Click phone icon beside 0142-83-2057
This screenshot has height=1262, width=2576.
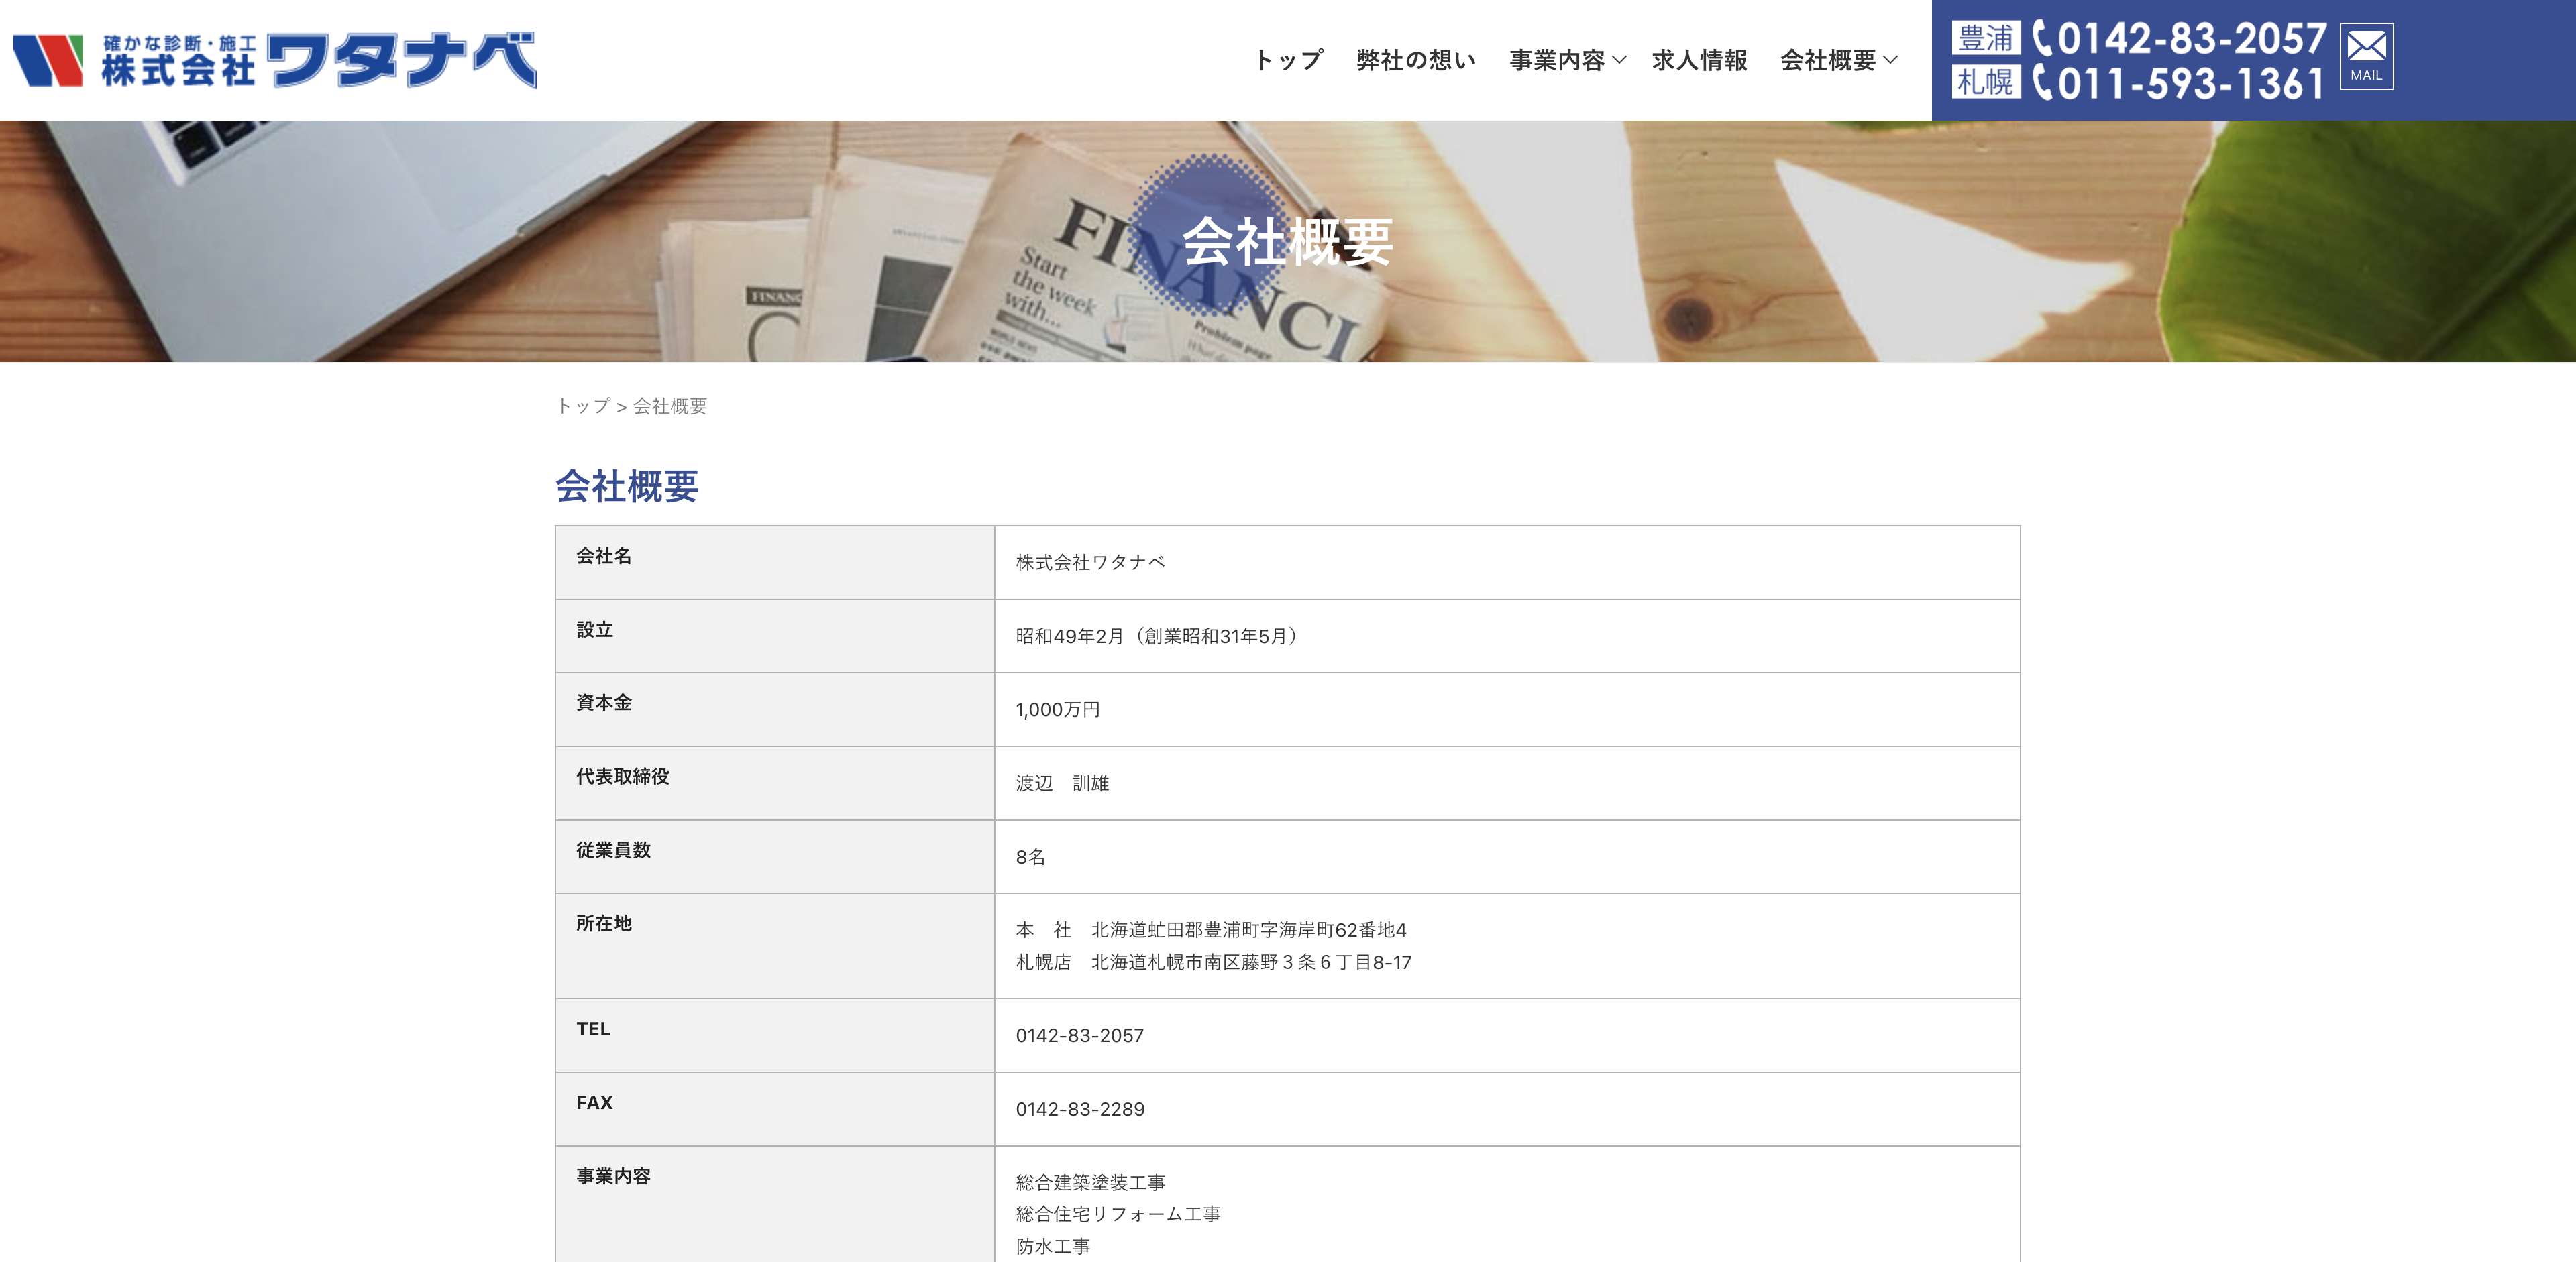pyautogui.click(x=2043, y=39)
